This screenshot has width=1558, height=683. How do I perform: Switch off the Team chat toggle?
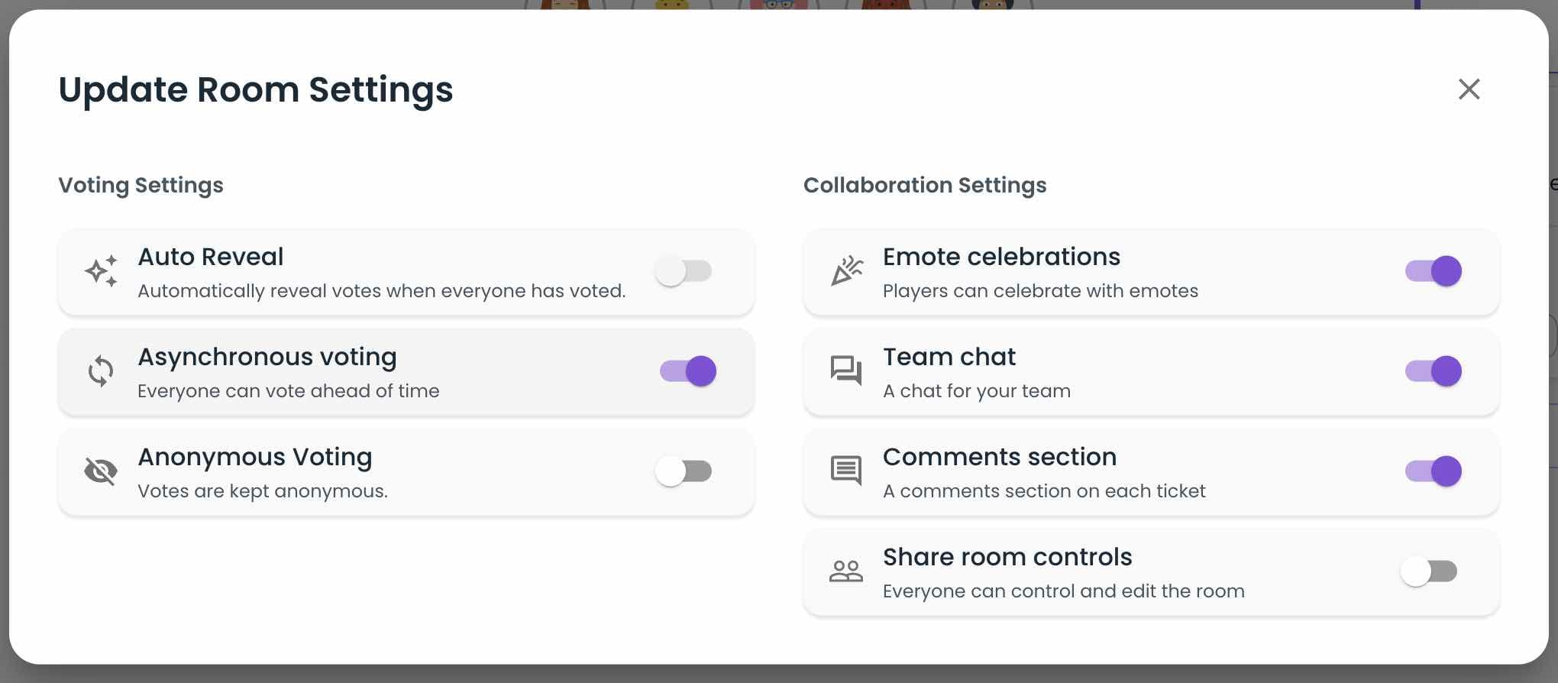click(x=1434, y=371)
